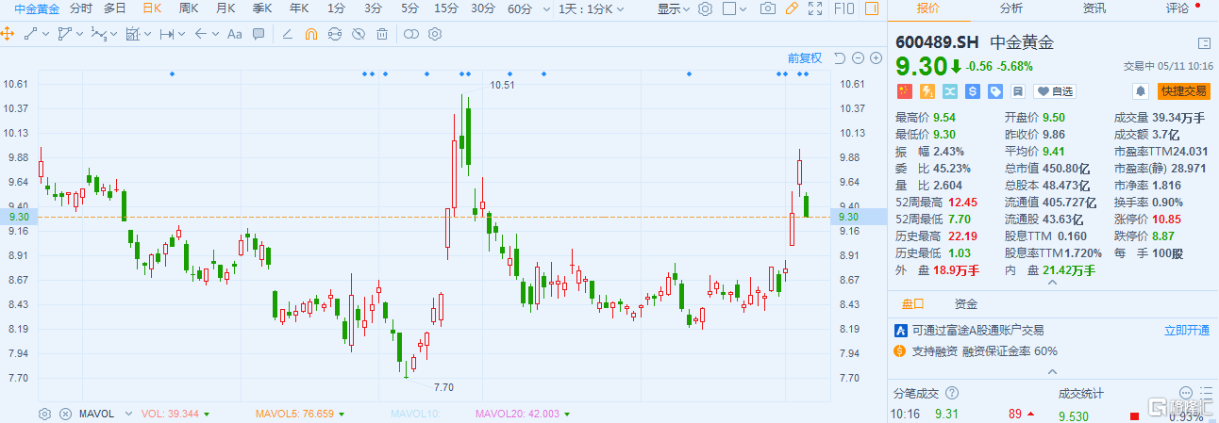The height and width of the screenshot is (423, 1219).
Task: Click the 分笔成交 help question icon
Action: click(x=953, y=393)
